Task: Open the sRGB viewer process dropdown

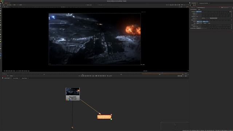Action: [x=20, y=5]
